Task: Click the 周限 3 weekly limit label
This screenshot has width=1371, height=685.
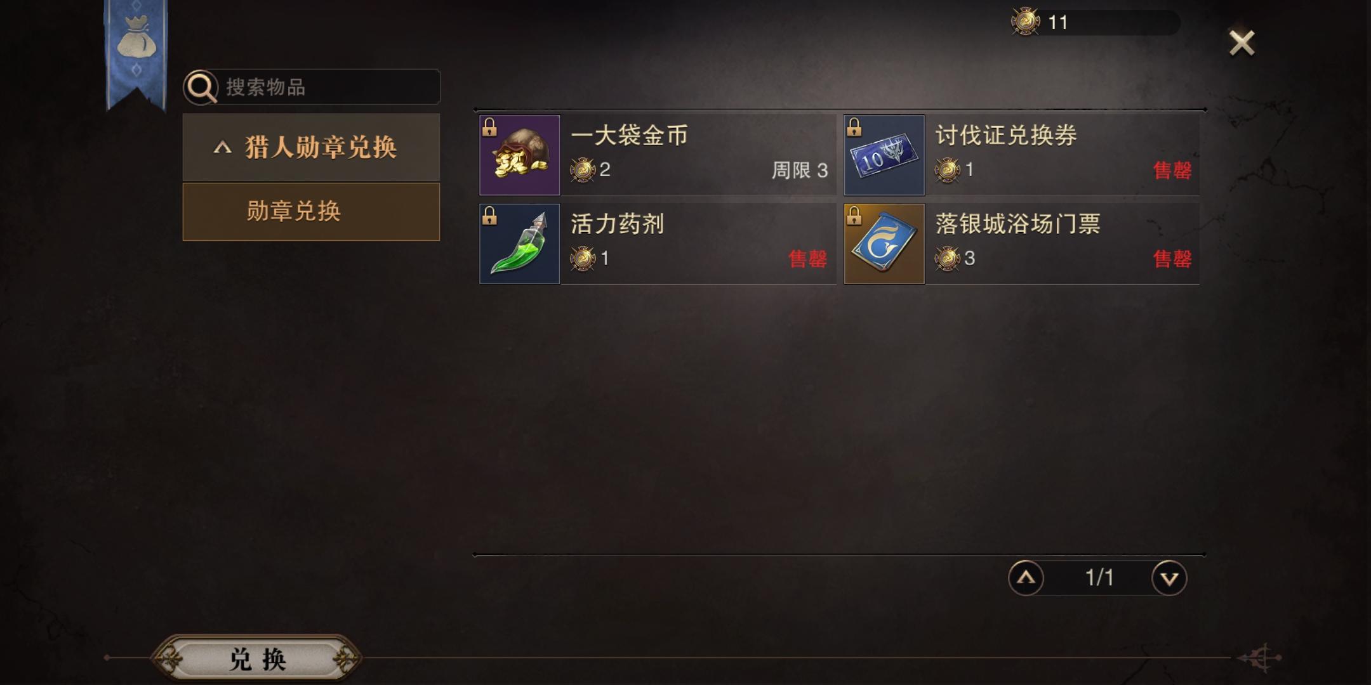Action: click(800, 170)
